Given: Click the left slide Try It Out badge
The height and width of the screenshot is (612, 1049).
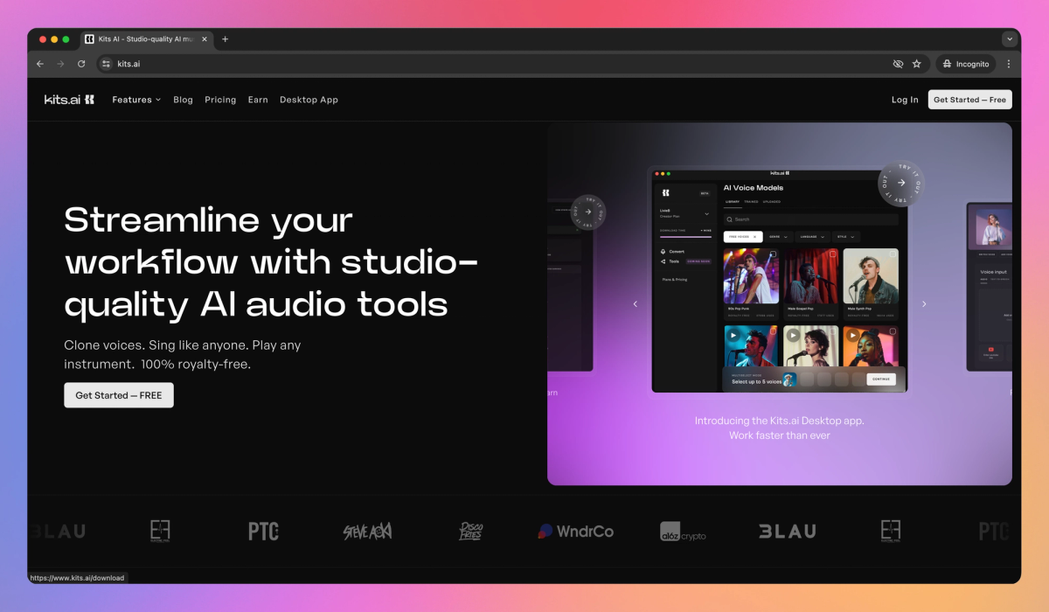Looking at the screenshot, I should tap(588, 212).
